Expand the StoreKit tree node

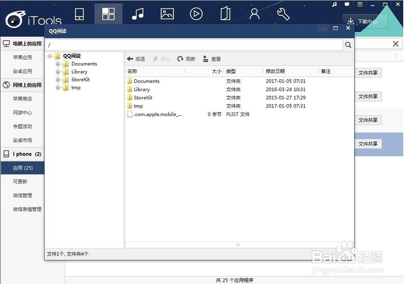(58, 80)
